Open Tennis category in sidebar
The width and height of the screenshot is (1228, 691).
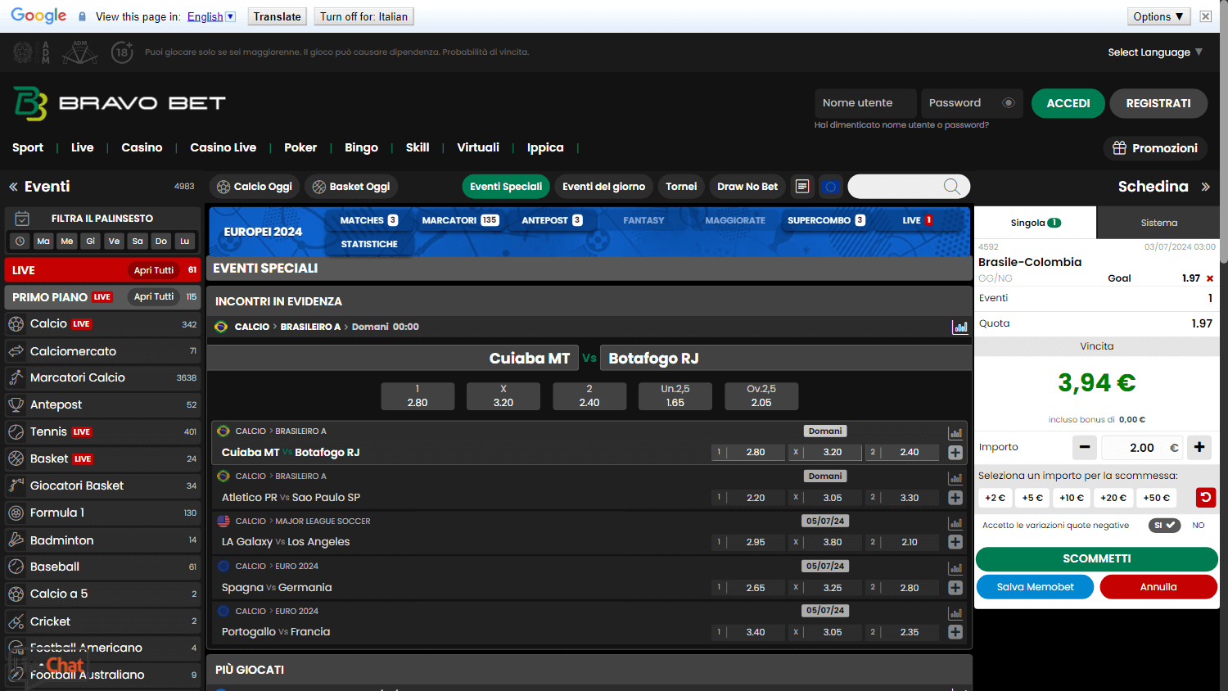pyautogui.click(x=102, y=431)
